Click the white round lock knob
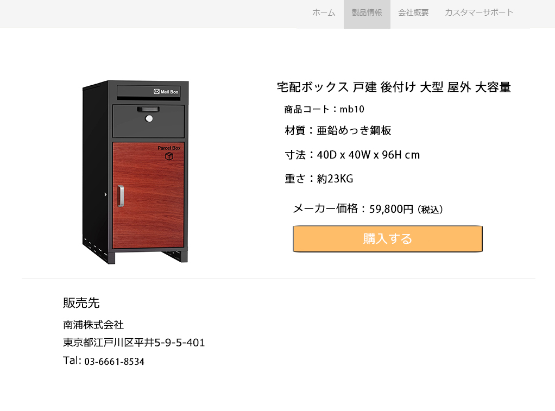Screen dimensions: 555x411 149,118
